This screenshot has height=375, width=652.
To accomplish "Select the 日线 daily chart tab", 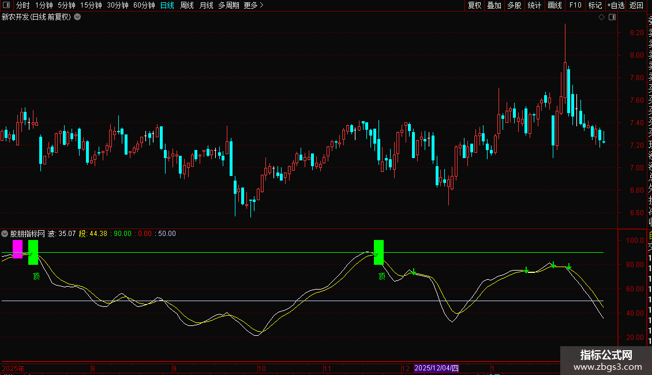I will [167, 5].
